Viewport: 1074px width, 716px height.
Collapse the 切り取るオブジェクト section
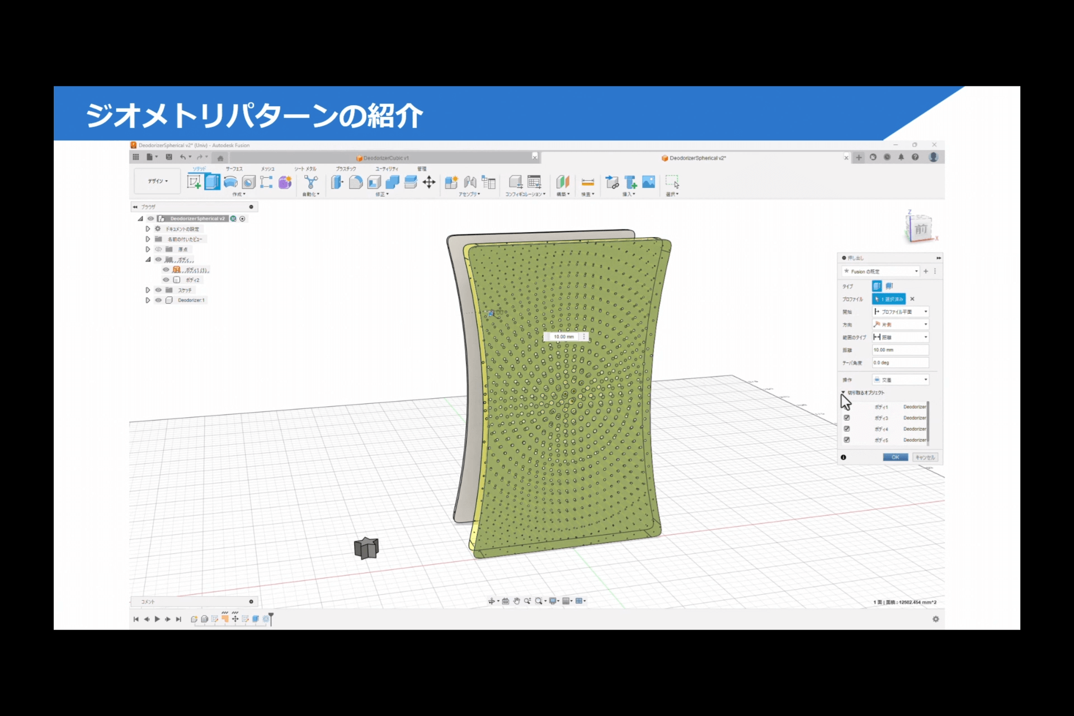click(844, 393)
